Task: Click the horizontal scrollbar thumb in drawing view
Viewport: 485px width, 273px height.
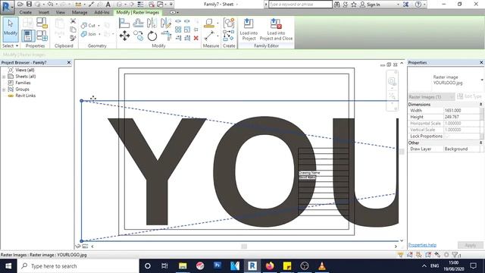Action: pyautogui.click(x=244, y=246)
